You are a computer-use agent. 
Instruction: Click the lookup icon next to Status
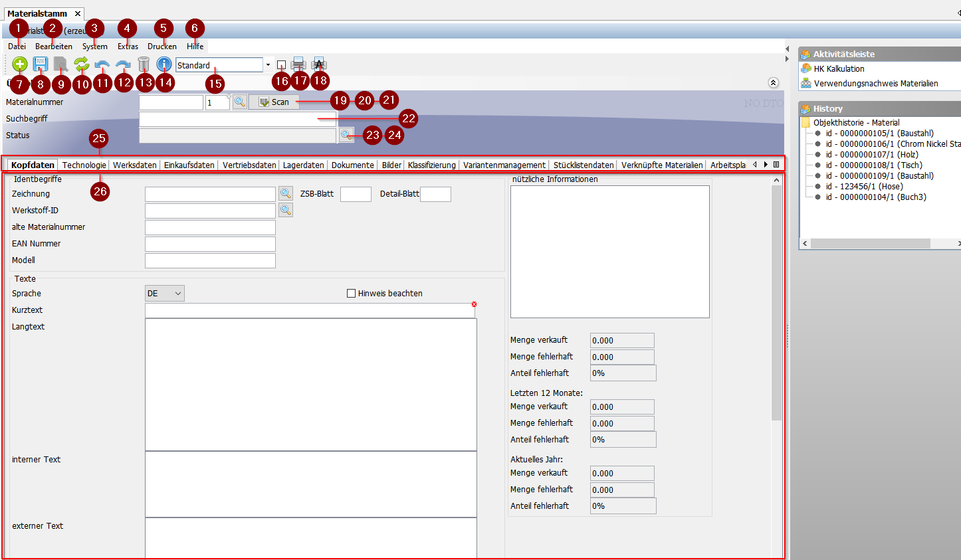(x=346, y=135)
